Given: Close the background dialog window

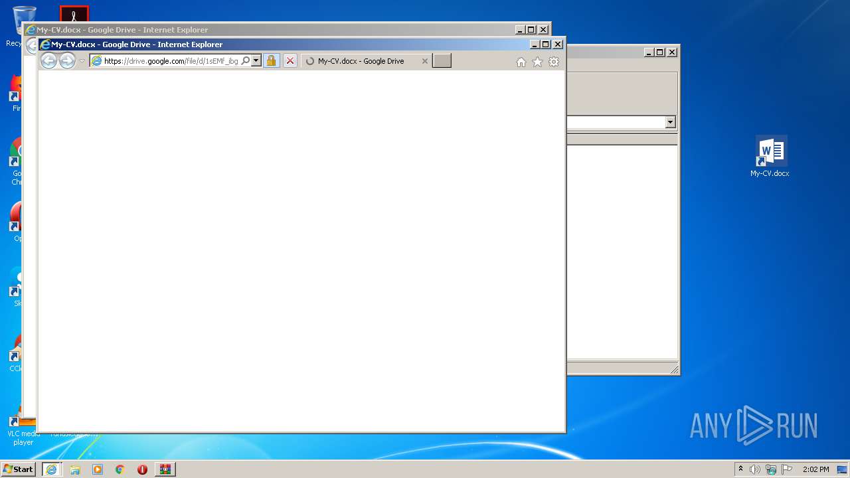Looking at the screenshot, I should point(672,52).
